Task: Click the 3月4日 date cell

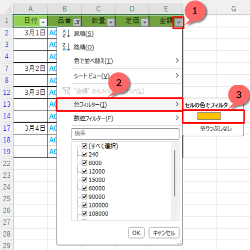Action: pos(30,128)
